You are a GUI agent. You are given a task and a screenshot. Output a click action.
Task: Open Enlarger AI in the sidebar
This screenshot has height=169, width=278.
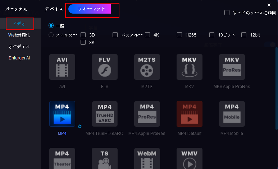(19, 58)
